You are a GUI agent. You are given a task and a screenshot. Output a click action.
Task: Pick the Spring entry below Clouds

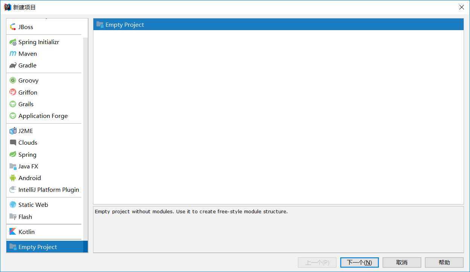[x=27, y=155]
